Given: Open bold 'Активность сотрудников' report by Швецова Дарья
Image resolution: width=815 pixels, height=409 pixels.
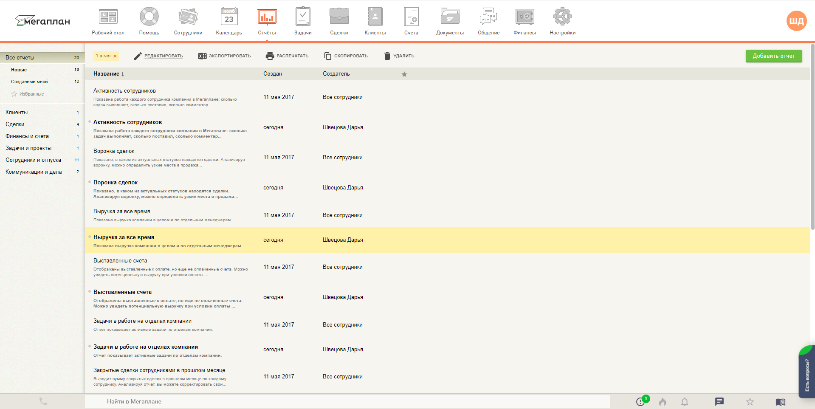Looking at the screenshot, I should [x=127, y=122].
